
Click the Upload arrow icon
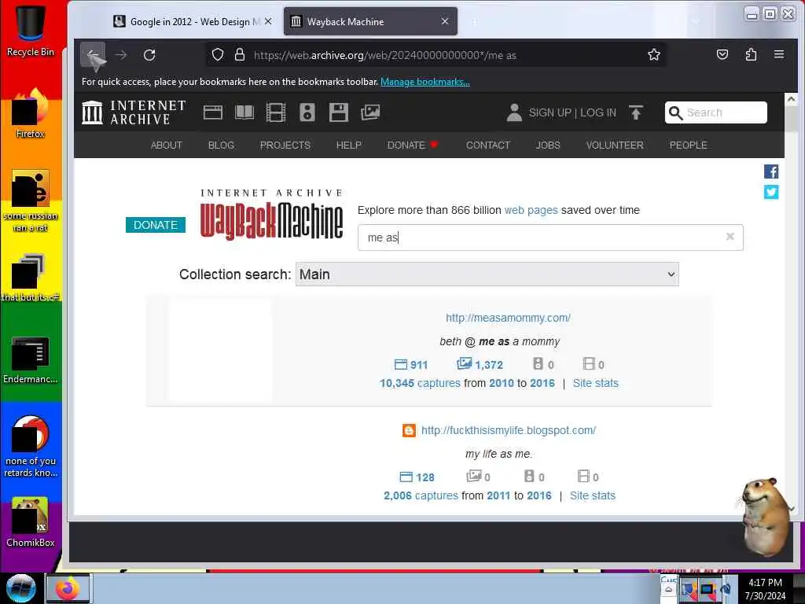[636, 112]
